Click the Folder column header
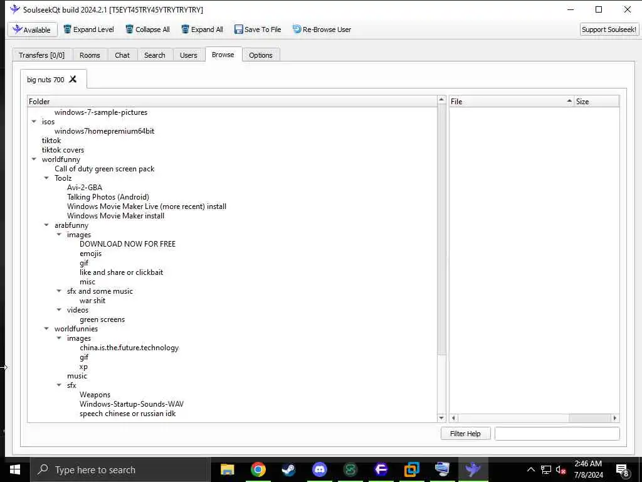 pos(232,101)
